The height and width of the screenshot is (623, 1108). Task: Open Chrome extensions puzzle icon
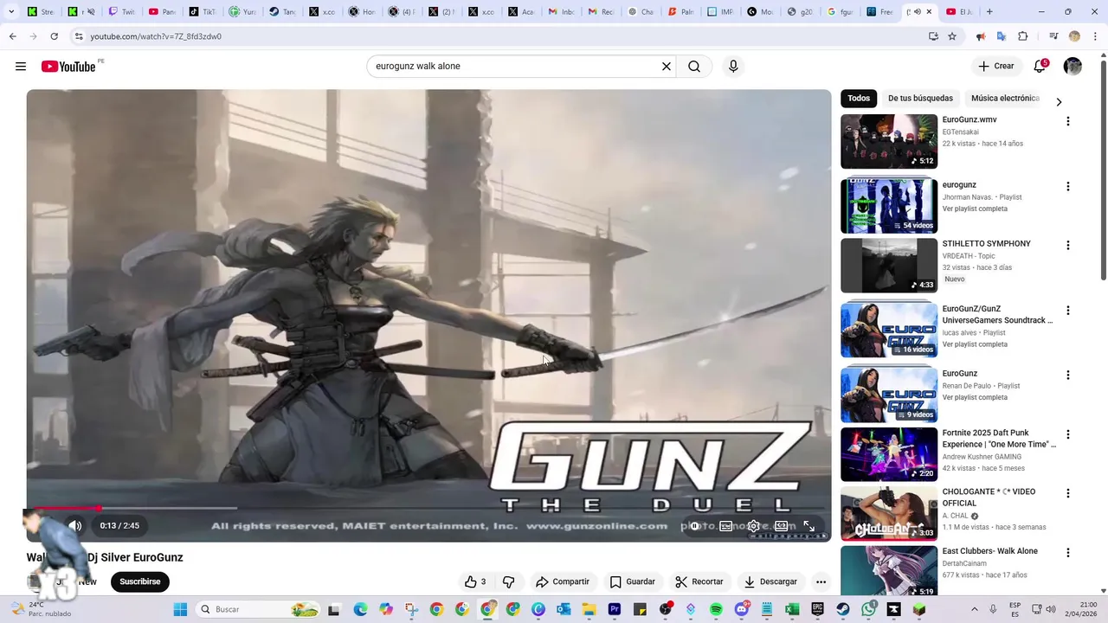click(x=1022, y=36)
